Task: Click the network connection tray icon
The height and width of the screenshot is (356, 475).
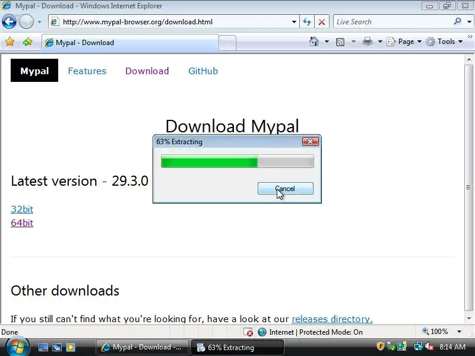Action: pyautogui.click(x=418, y=347)
